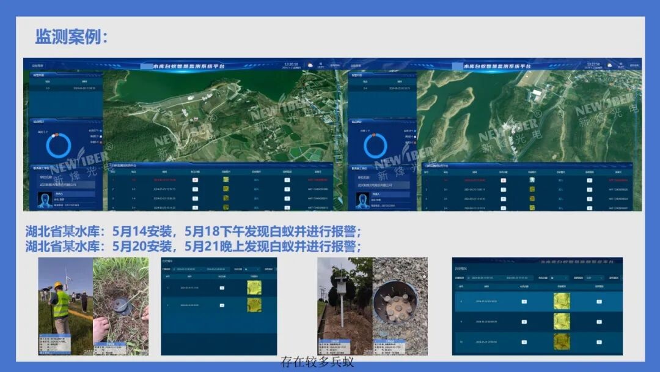Open bottom termite thumbnail in right history panel
This screenshot has width=660, height=372.
pyautogui.click(x=562, y=341)
